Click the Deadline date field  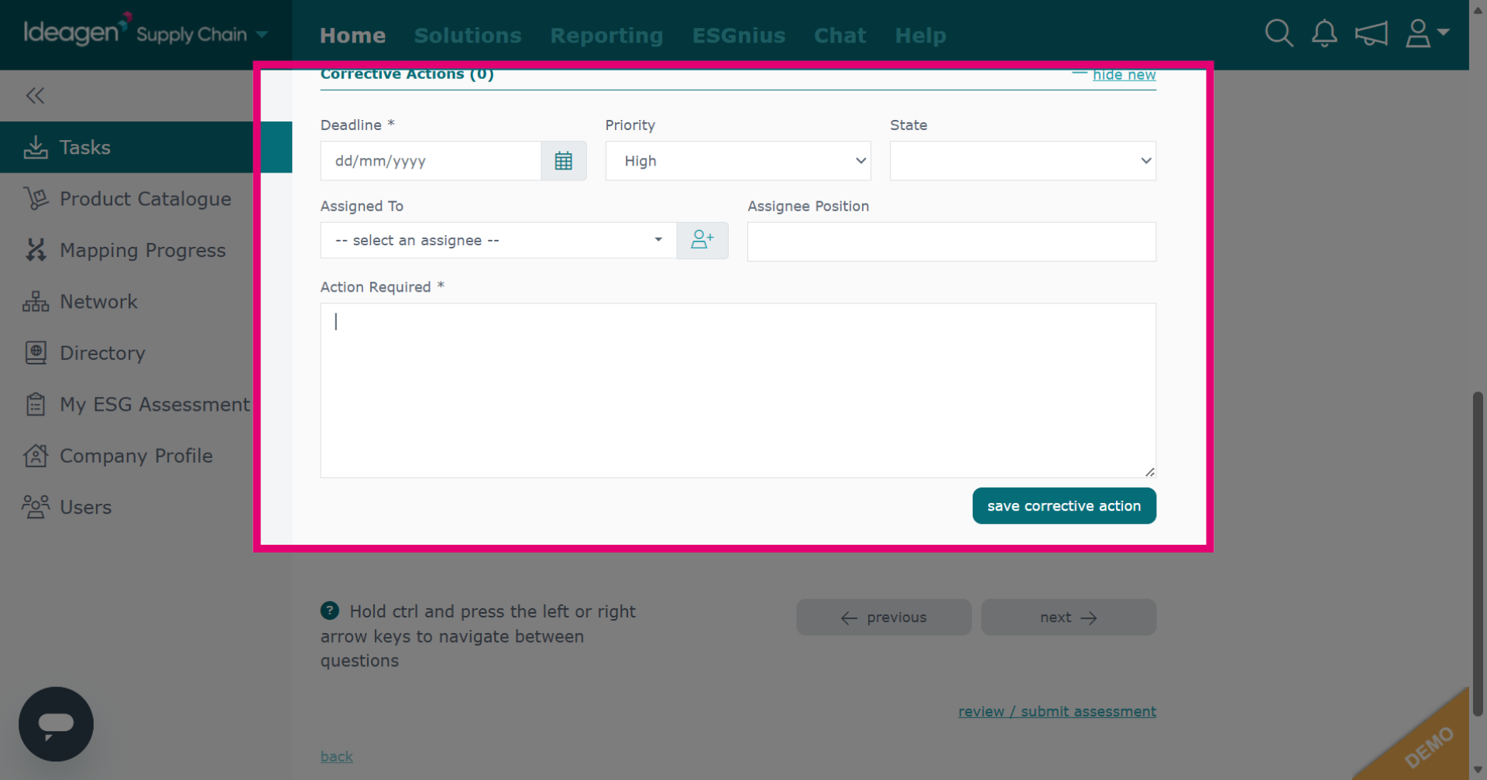(x=431, y=161)
